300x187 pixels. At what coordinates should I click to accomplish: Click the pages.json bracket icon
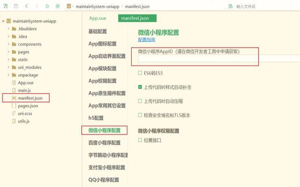coord(14,105)
